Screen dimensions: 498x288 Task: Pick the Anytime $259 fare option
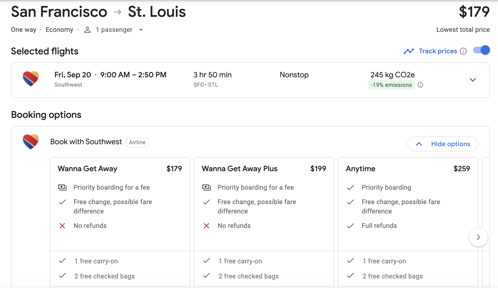[408, 169]
